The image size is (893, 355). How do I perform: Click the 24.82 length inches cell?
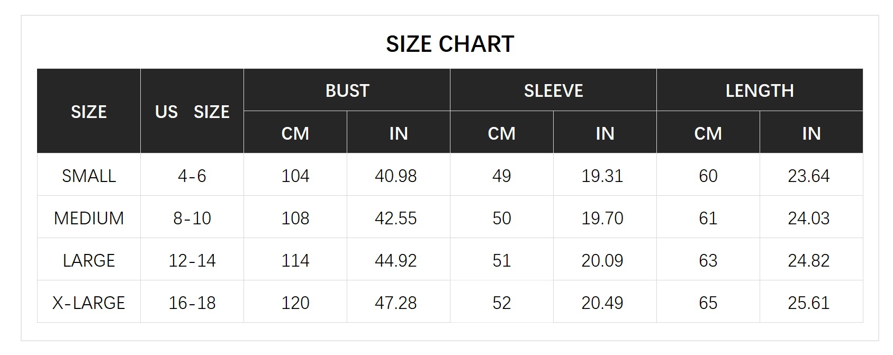pyautogui.click(x=808, y=260)
